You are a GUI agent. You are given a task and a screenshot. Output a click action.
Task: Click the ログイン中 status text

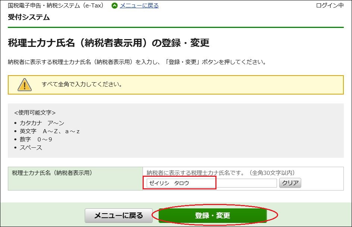pos(330,6)
